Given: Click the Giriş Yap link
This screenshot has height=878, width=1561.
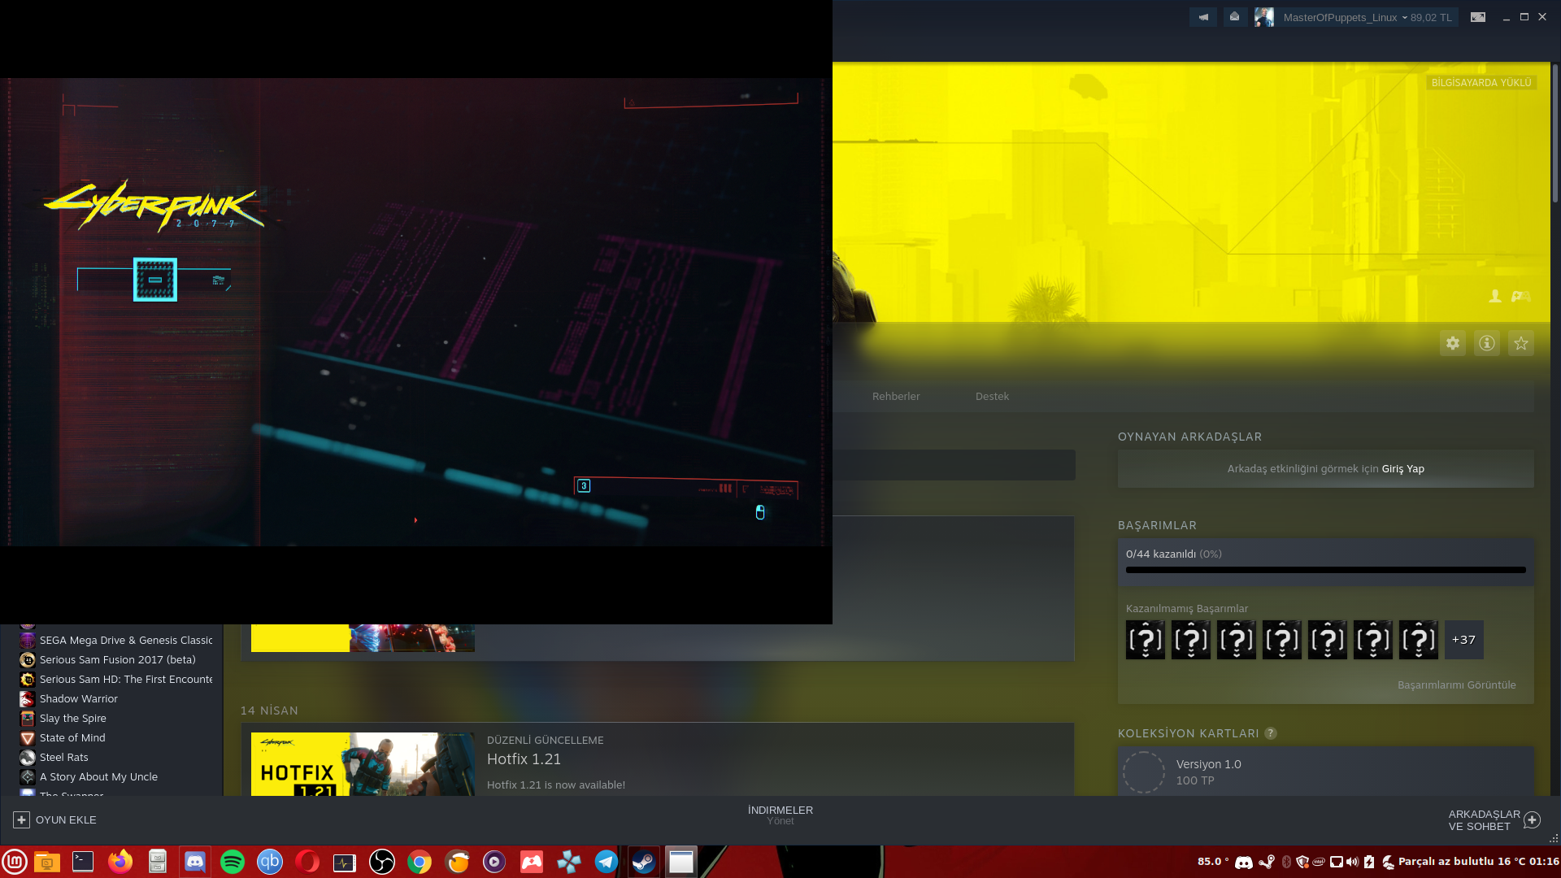Looking at the screenshot, I should click(x=1403, y=469).
